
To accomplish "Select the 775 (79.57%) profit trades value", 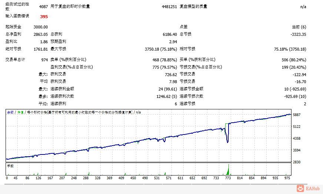I will coord(164,67).
